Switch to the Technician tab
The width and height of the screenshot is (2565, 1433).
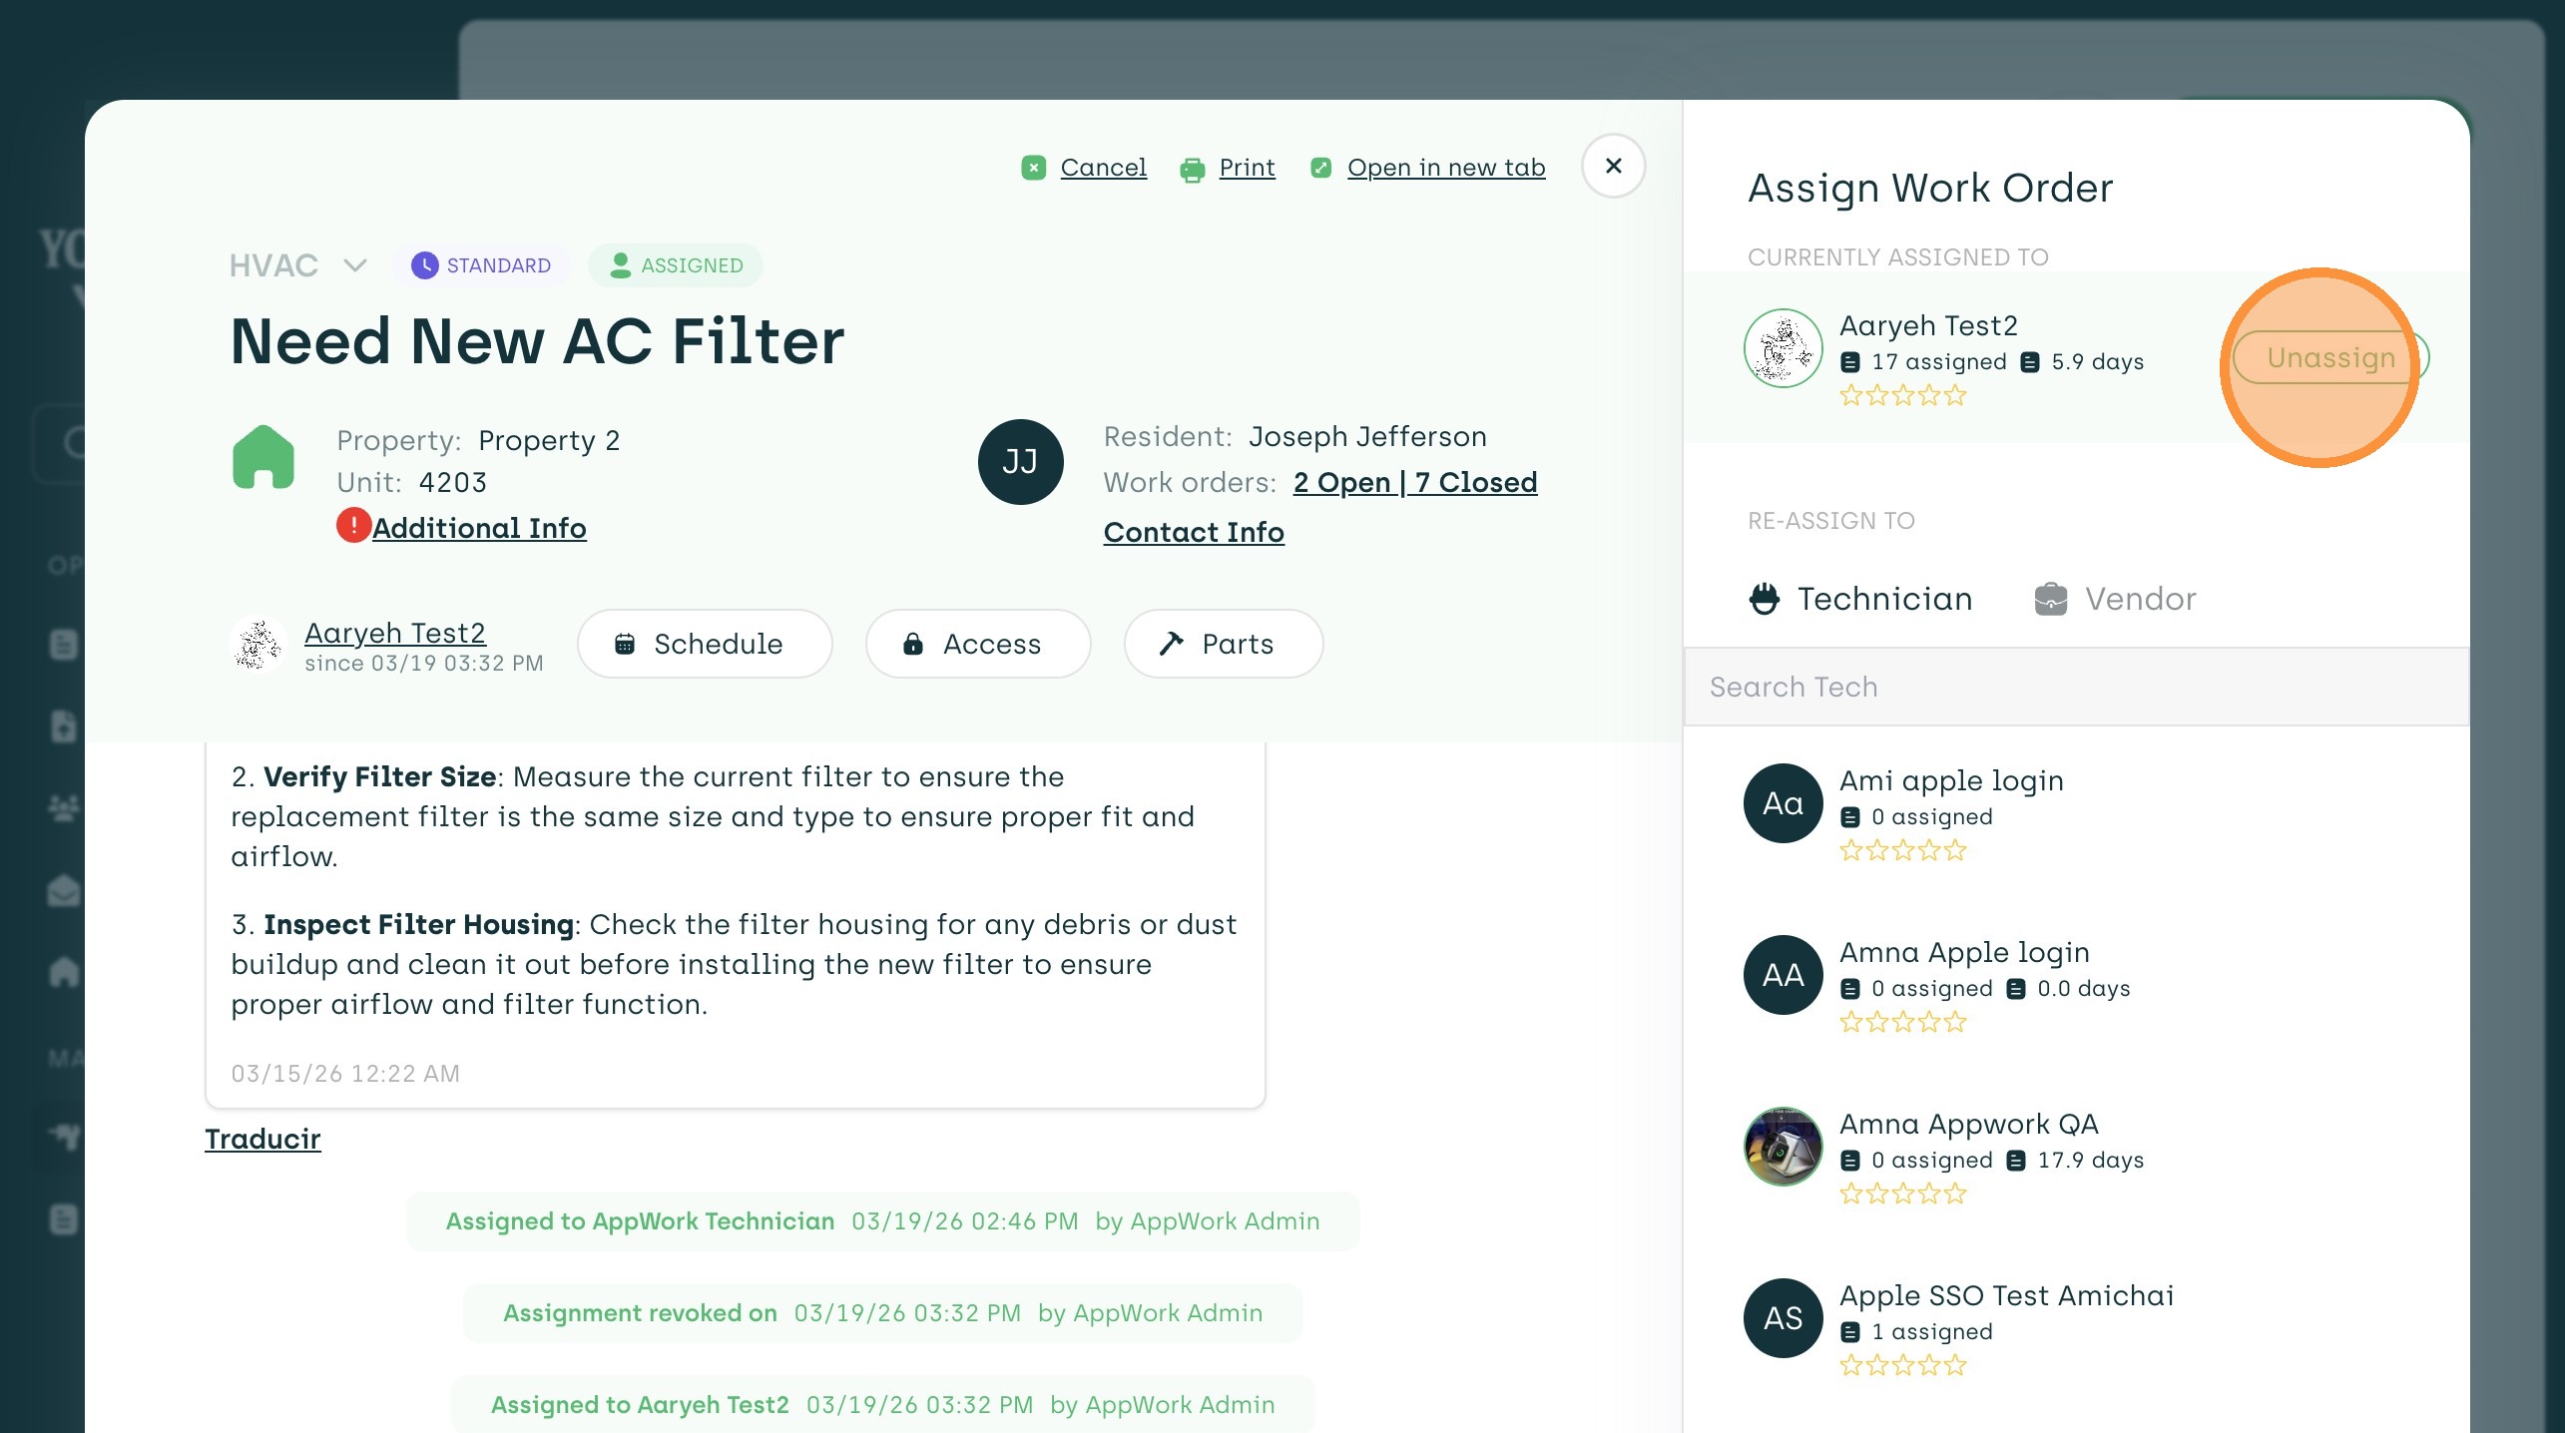[x=1861, y=599]
